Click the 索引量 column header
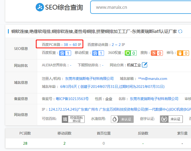Viewport: 191px width, 151px height. [182, 133]
